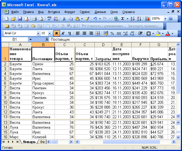The width and height of the screenshot is (182, 151).
Task: Click the Print icon
Action: (x=34, y=19)
